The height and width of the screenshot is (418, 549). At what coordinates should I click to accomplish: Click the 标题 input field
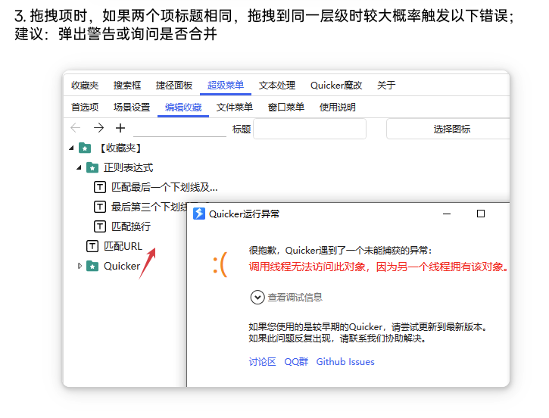point(310,129)
